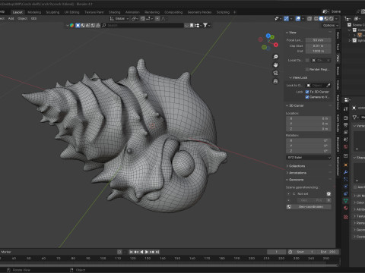Viewport: 365px width, 273px height.
Task: Open the Modifiers wrench properties tab
Action: [346, 172]
